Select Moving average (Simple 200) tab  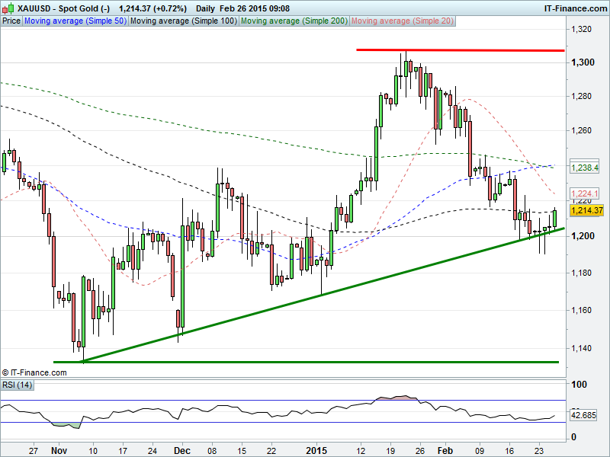point(294,21)
